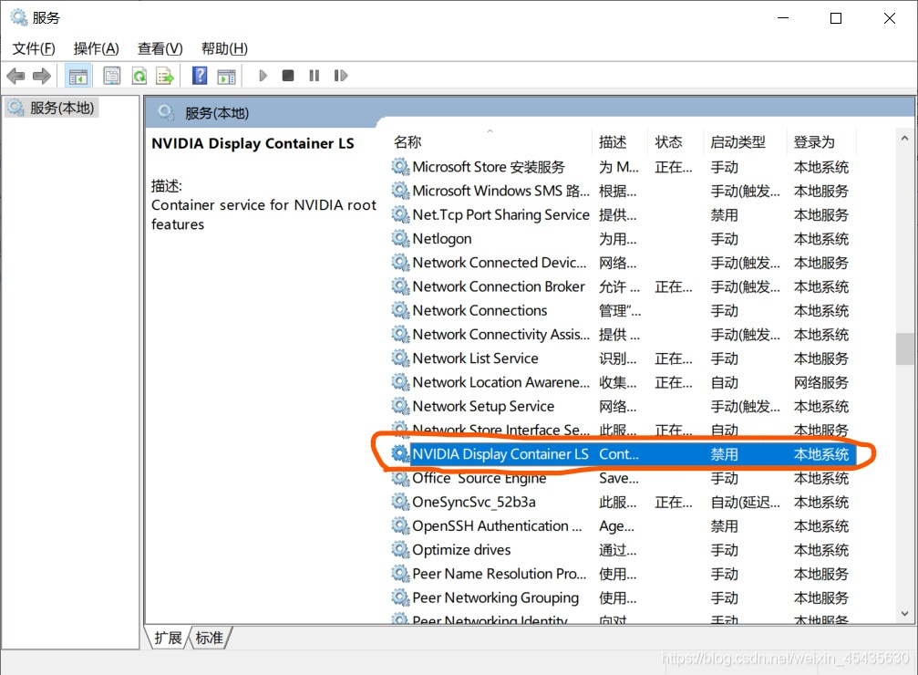The height and width of the screenshot is (675, 918).
Task: Click the Forward arrow toolbar icon
Action: pyautogui.click(x=42, y=76)
